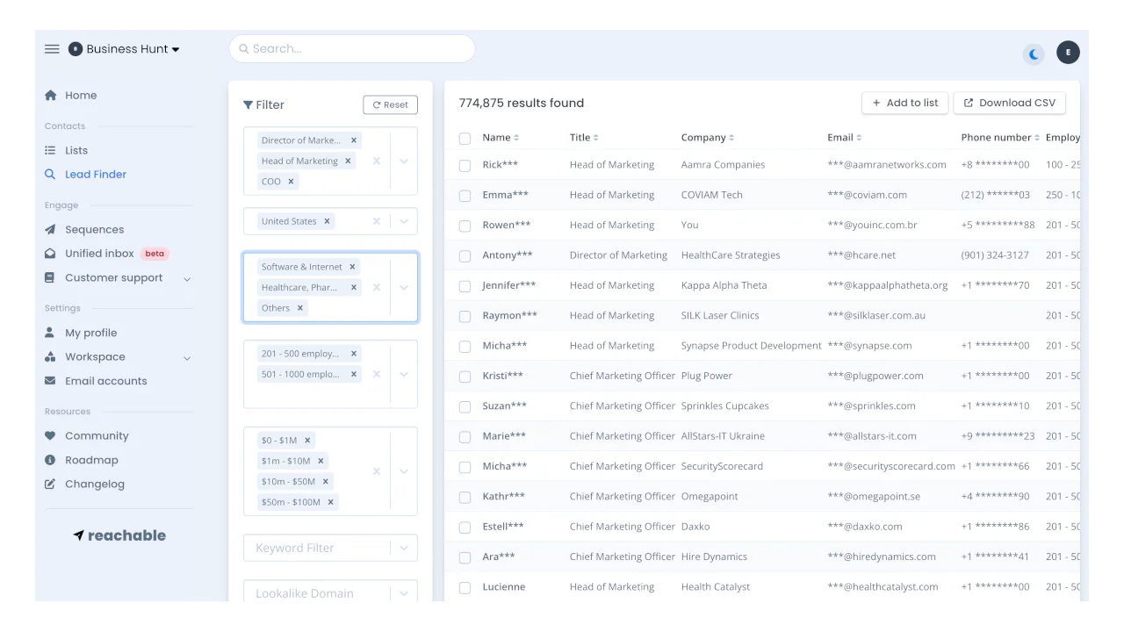This screenshot has height=632, width=1124.
Task: Click the Add to list button
Action: click(x=904, y=103)
